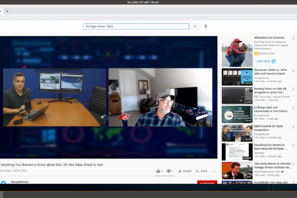Click the search magnifier button
This screenshot has width=297, height=198.
coord(195,26)
